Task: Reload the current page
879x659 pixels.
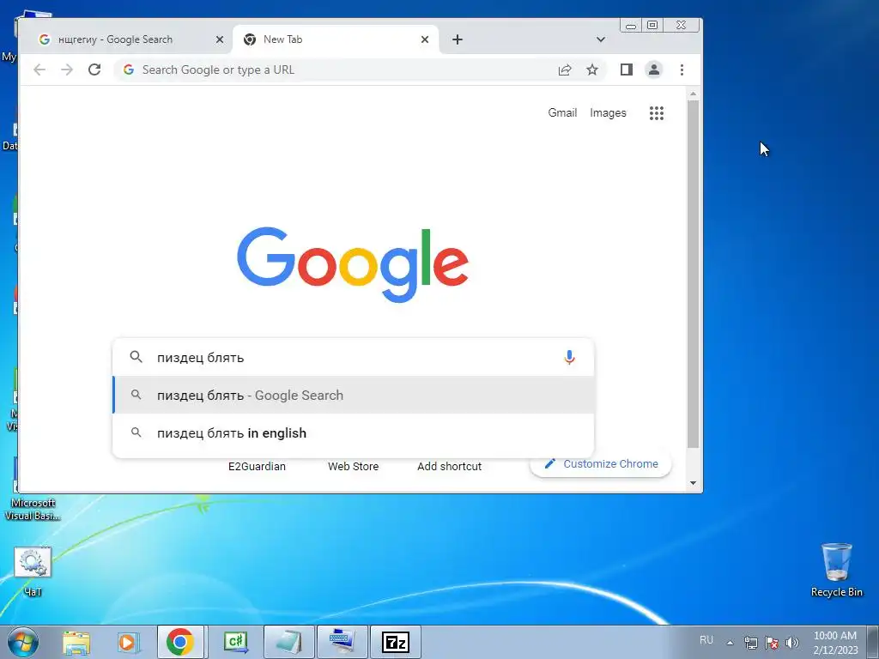Action: [x=94, y=70]
